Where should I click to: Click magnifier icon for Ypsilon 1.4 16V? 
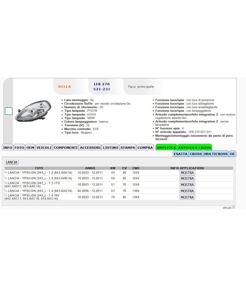tap(6, 195)
